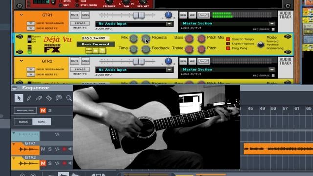313x176 pixels.
Task: Collapse the GTR1 rack device
Action: (22, 15)
